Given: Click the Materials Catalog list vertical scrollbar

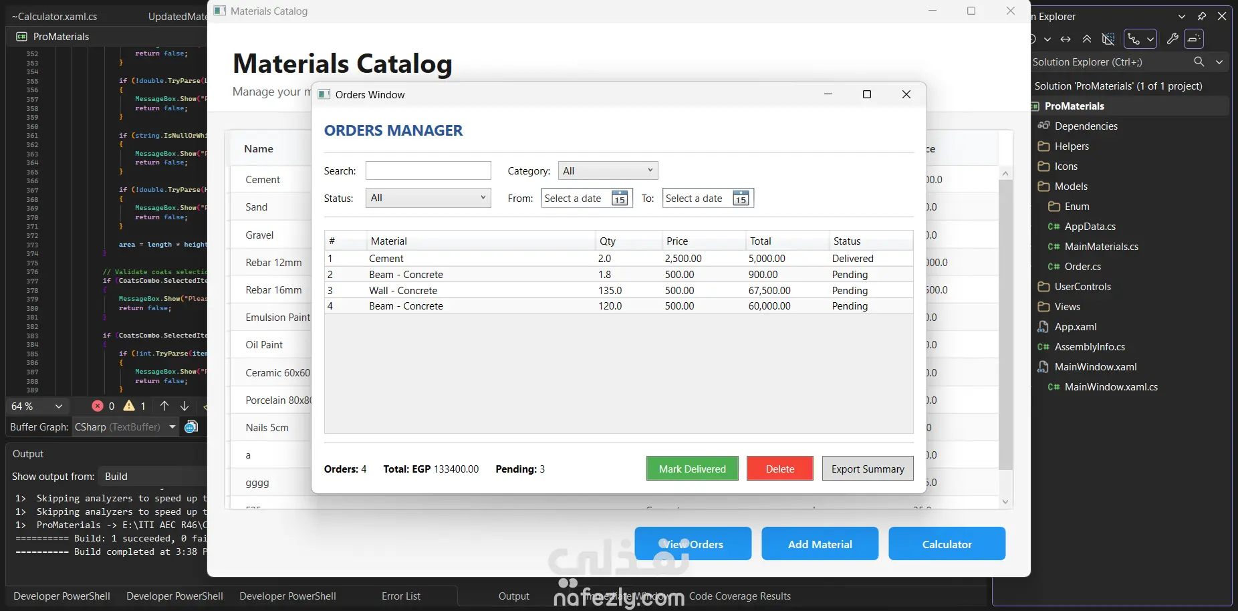Looking at the screenshot, I should click(x=1005, y=324).
